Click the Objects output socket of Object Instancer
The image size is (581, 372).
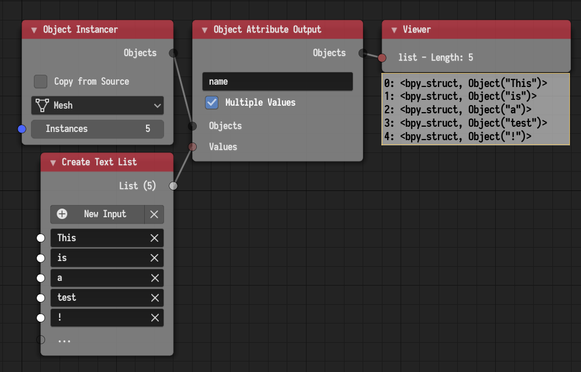coord(173,53)
